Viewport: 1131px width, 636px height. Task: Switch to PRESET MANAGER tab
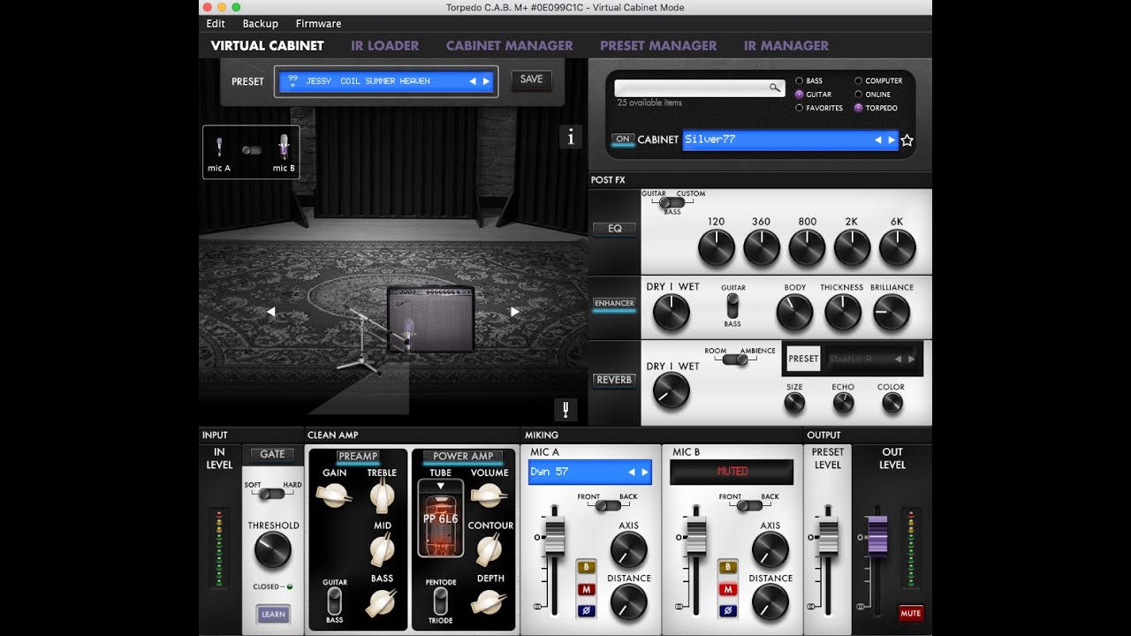click(x=658, y=45)
